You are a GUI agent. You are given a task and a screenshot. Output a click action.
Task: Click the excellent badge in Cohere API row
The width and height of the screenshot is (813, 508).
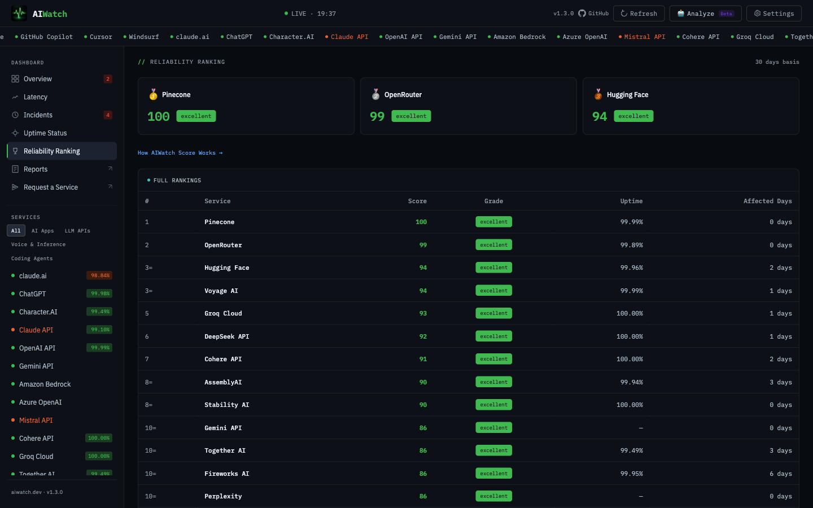click(x=493, y=359)
